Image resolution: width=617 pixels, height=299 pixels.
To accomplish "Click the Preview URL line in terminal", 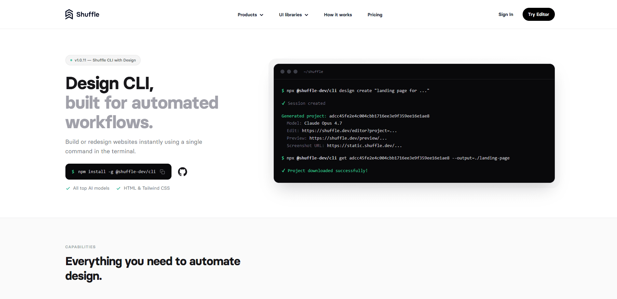I will [x=337, y=138].
